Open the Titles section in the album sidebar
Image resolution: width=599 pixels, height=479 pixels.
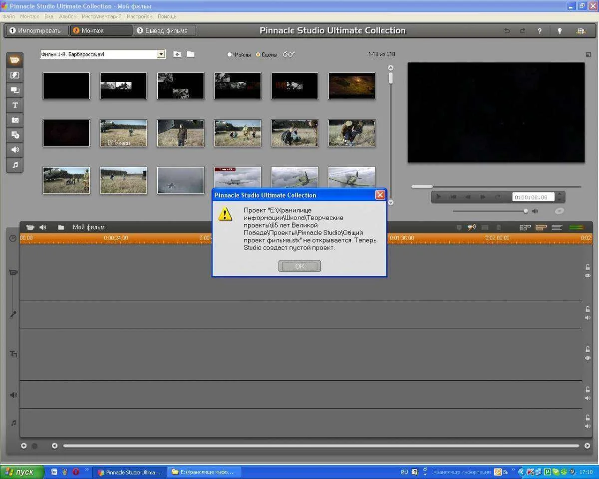pyautogui.click(x=14, y=105)
